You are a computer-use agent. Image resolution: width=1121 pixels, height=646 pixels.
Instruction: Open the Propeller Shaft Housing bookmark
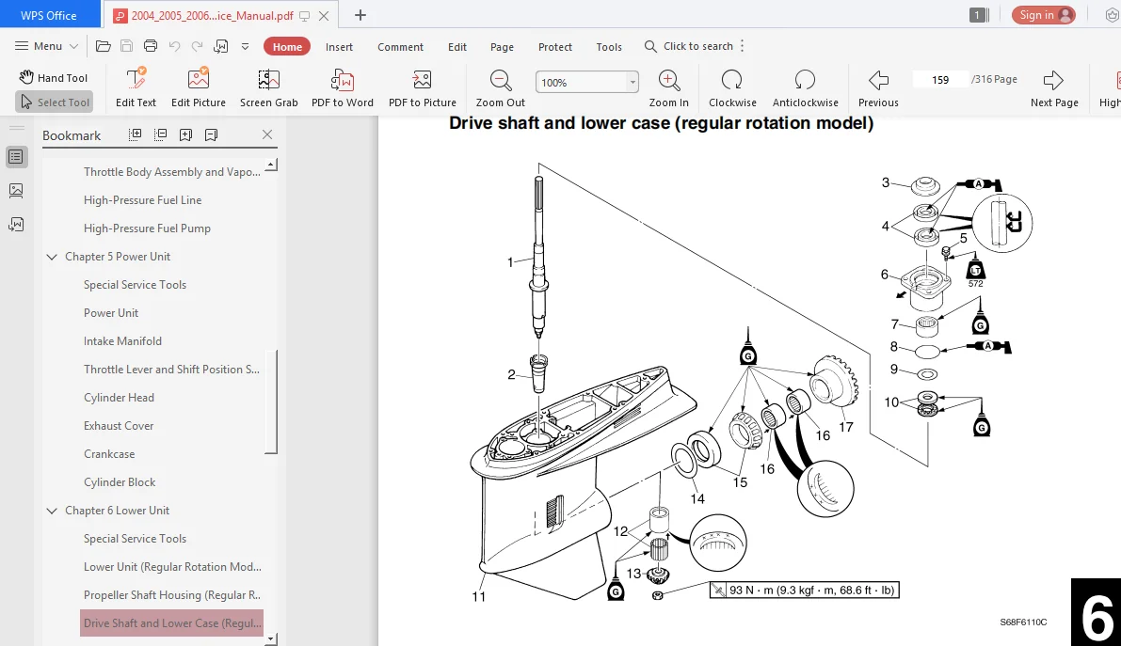pos(171,594)
